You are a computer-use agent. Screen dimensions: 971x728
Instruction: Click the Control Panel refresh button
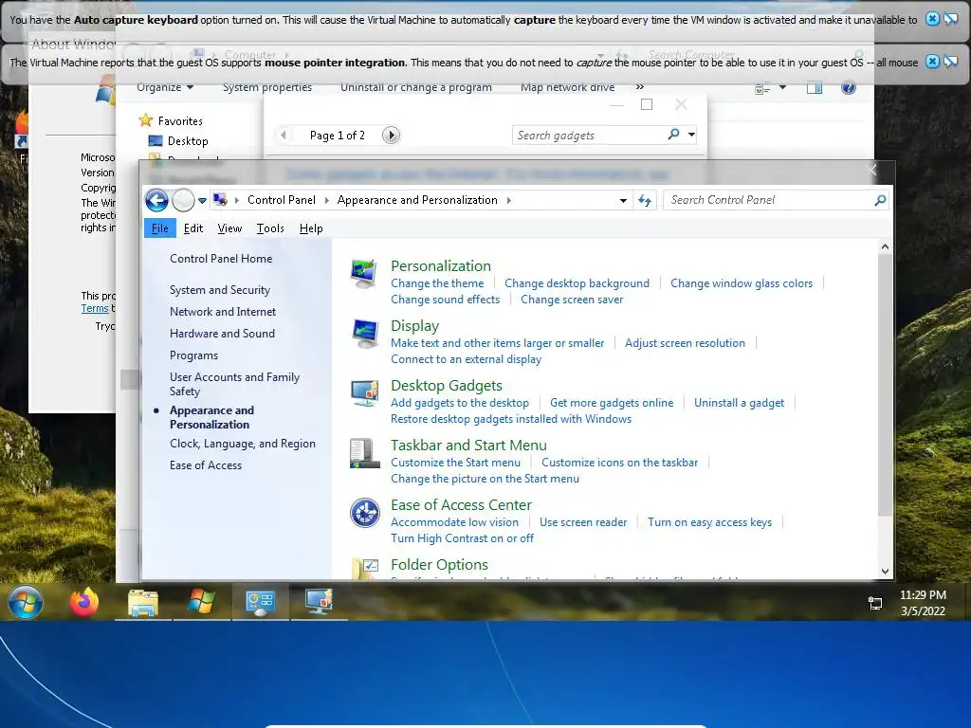pos(645,200)
